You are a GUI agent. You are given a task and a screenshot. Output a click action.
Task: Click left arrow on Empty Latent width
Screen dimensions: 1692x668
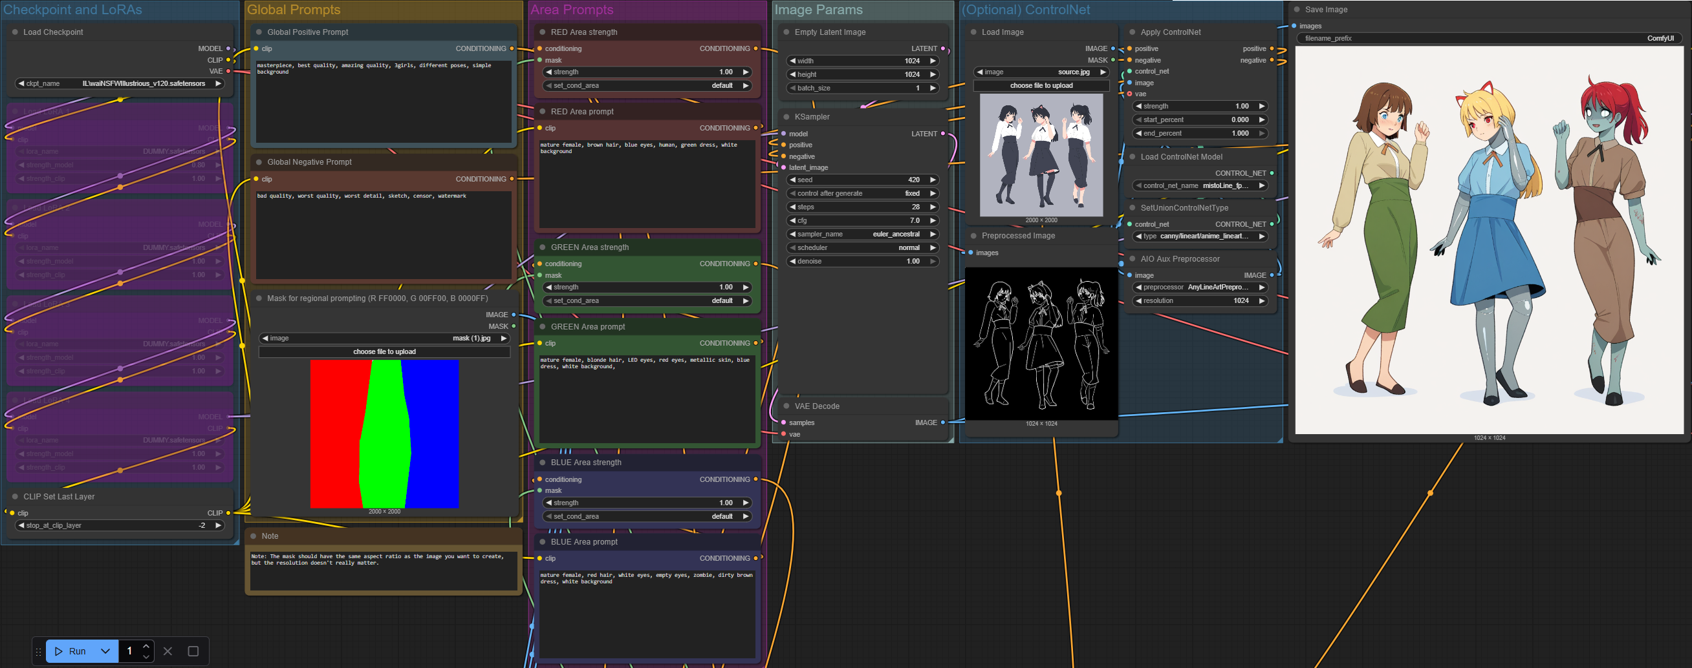click(793, 61)
